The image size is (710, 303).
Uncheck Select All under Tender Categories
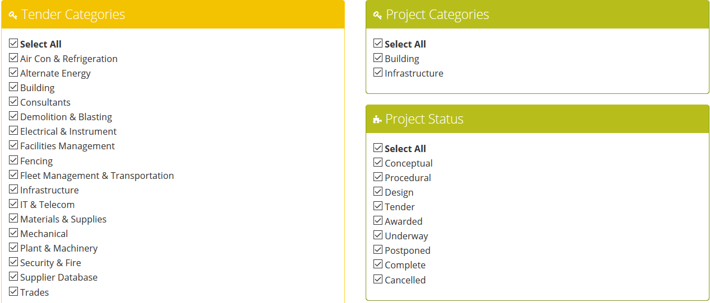click(x=13, y=43)
